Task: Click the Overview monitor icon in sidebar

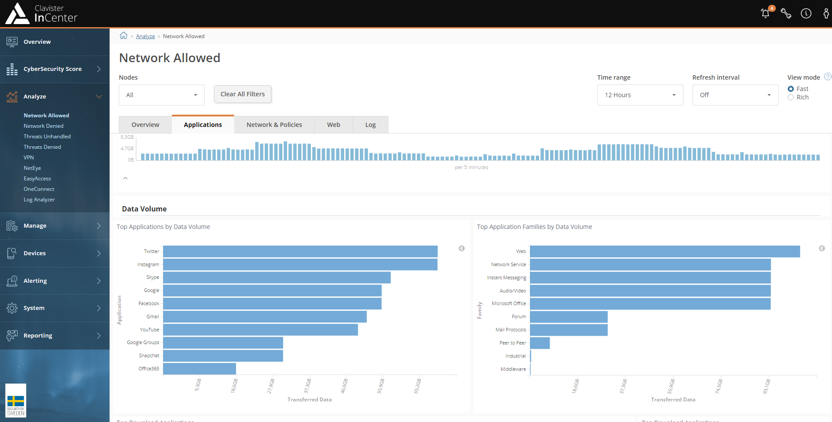Action: [x=12, y=42]
